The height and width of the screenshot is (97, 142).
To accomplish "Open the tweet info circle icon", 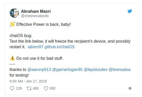I will pos(130,88).
